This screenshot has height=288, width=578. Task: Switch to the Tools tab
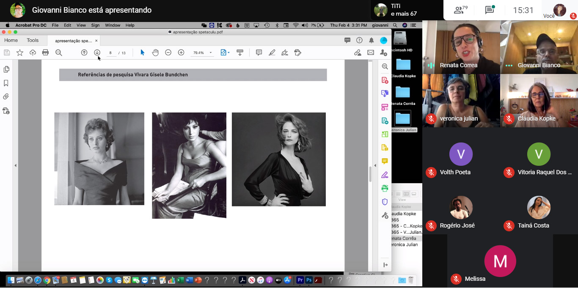point(33,40)
